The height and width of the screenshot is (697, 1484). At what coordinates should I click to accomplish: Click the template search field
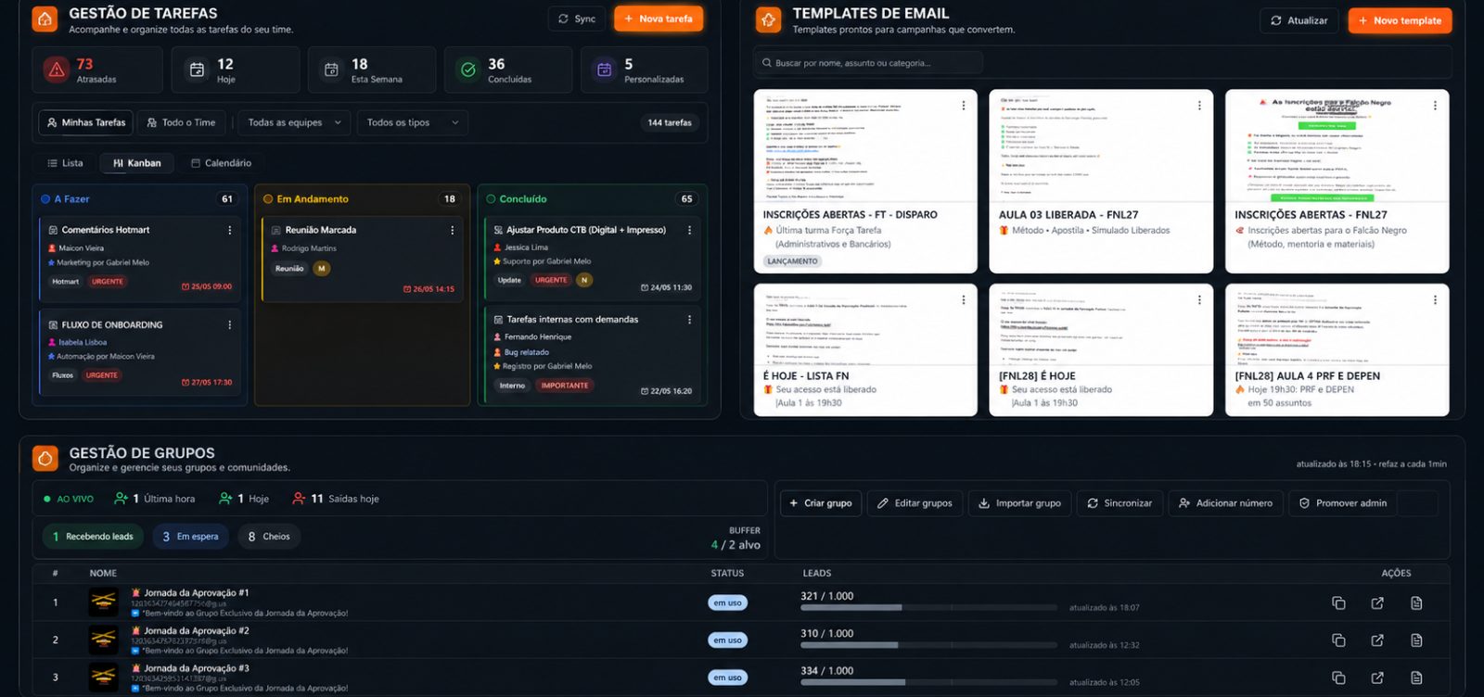pos(868,63)
